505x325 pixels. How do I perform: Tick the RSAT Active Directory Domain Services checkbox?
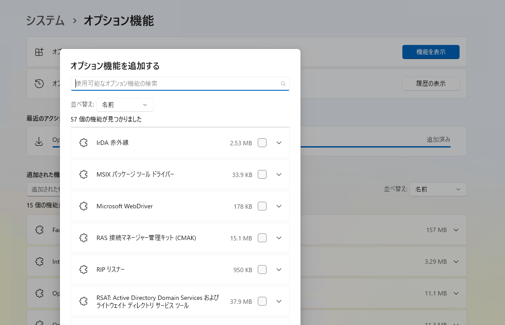point(262,301)
